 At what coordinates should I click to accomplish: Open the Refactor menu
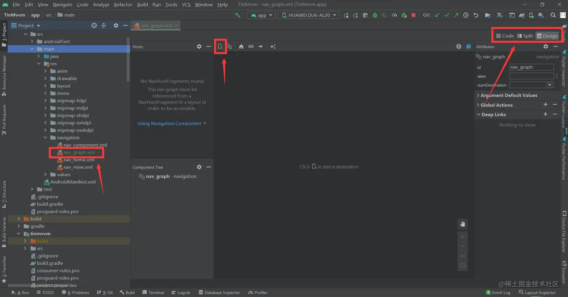pos(123,4)
